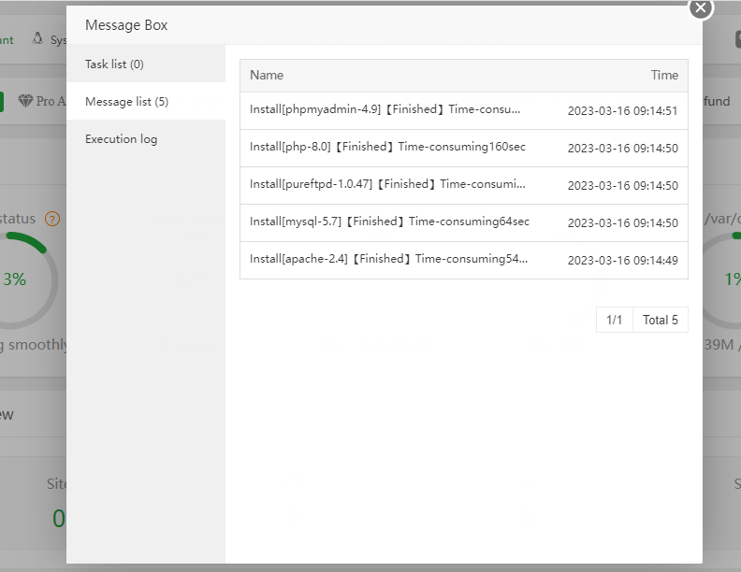Click the 09:14:51 timestamp cell

pos(622,110)
